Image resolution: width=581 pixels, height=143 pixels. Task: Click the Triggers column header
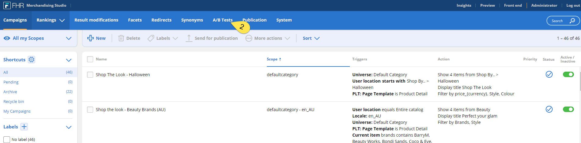pyautogui.click(x=360, y=59)
